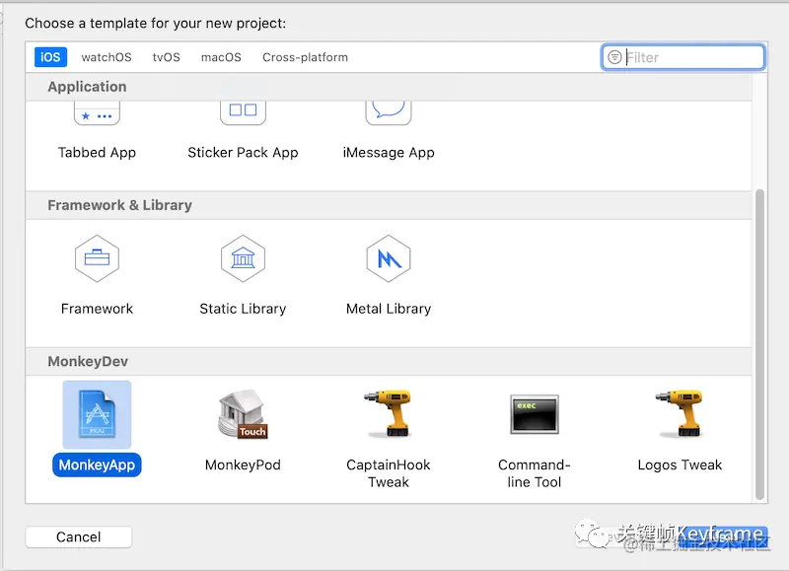The width and height of the screenshot is (789, 571).
Task: Open the tvOS platform tab
Action: (167, 57)
